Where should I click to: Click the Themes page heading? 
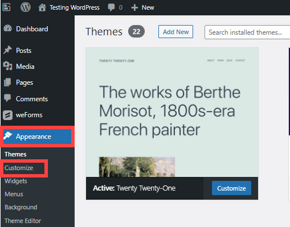104,31
